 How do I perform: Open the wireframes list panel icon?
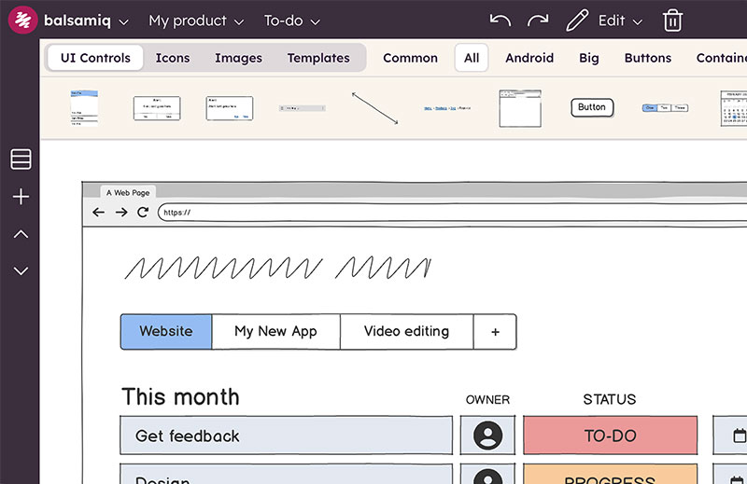[21, 159]
